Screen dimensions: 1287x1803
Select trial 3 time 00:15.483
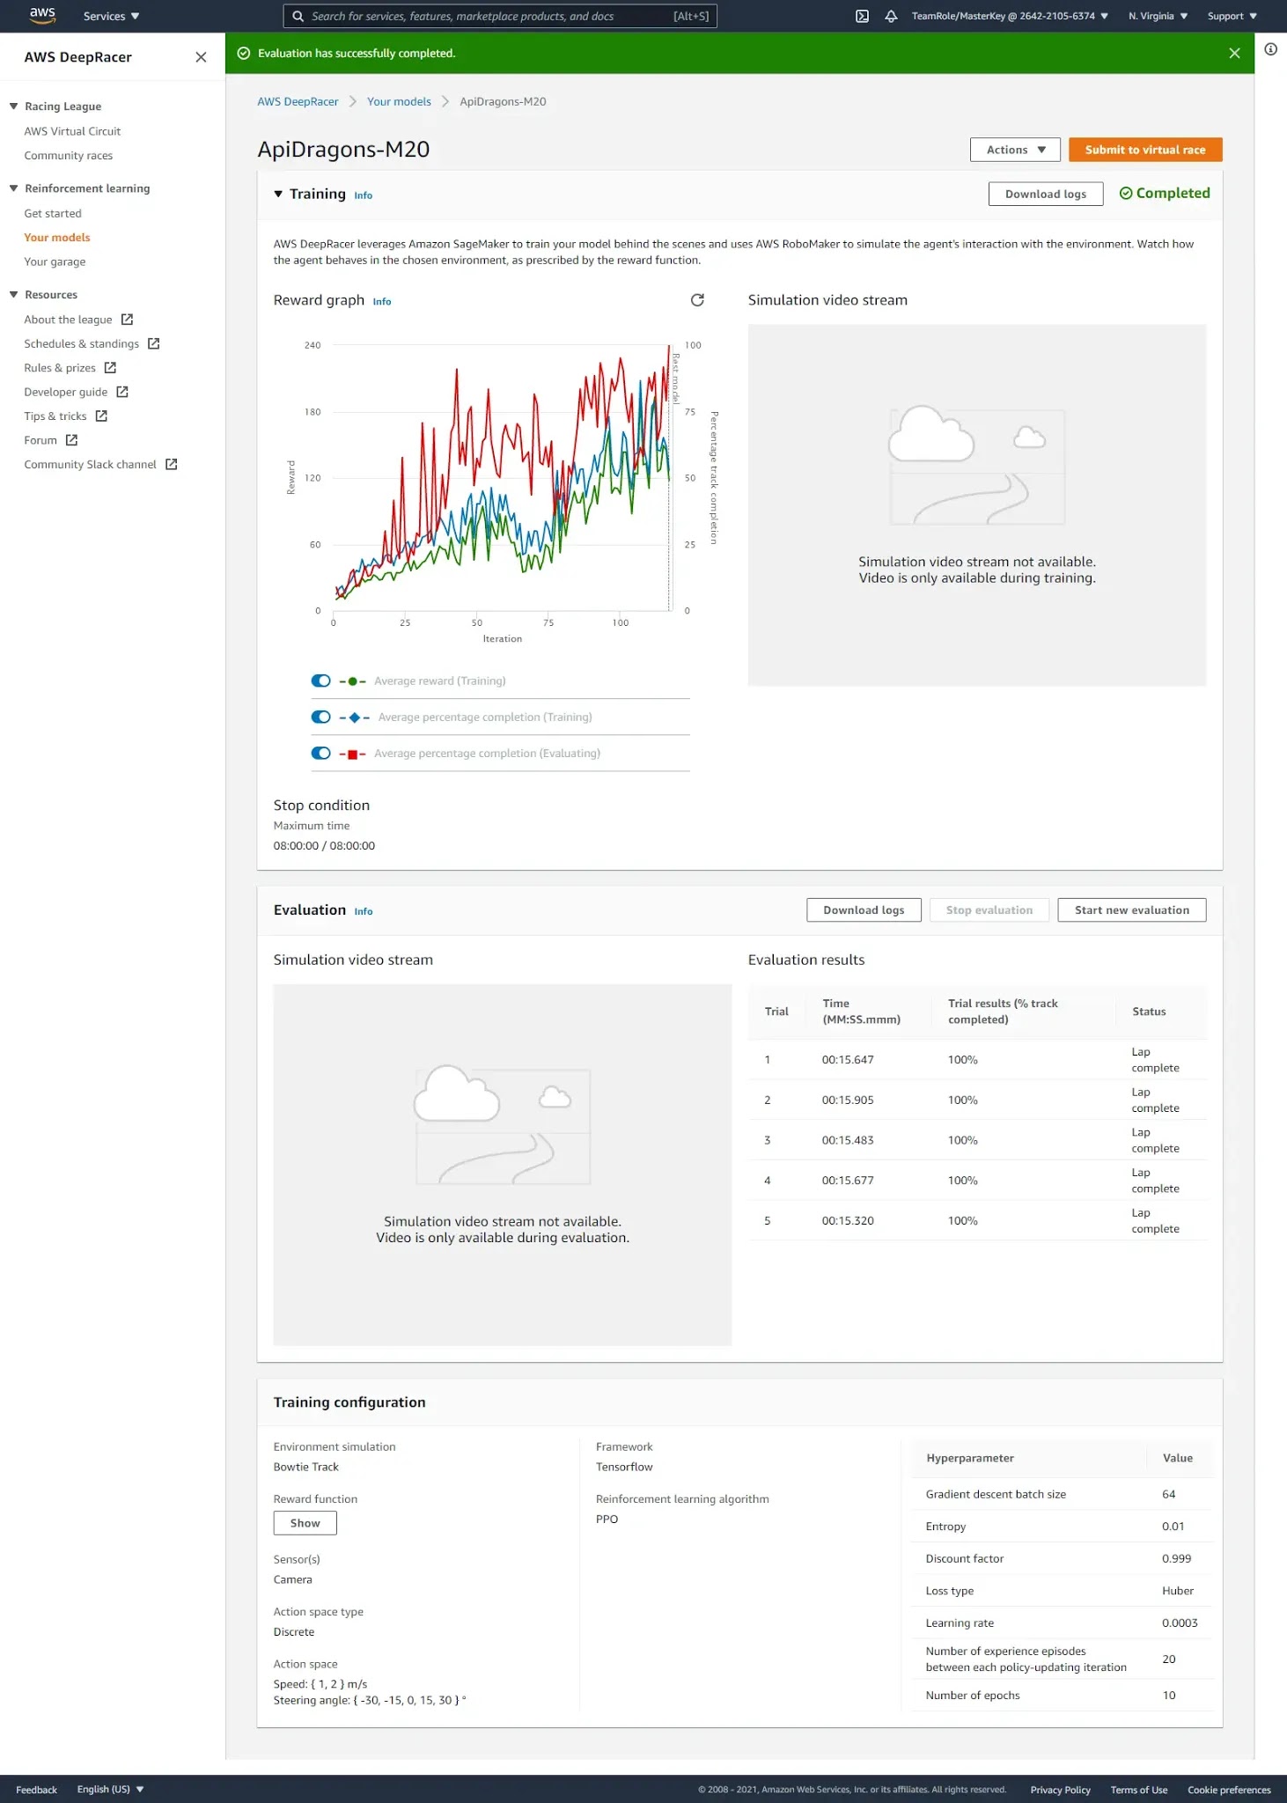[x=847, y=1140]
